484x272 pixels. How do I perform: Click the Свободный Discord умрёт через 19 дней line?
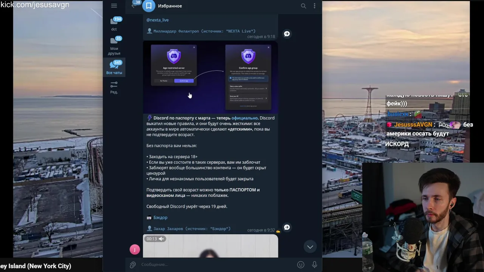coord(187,207)
